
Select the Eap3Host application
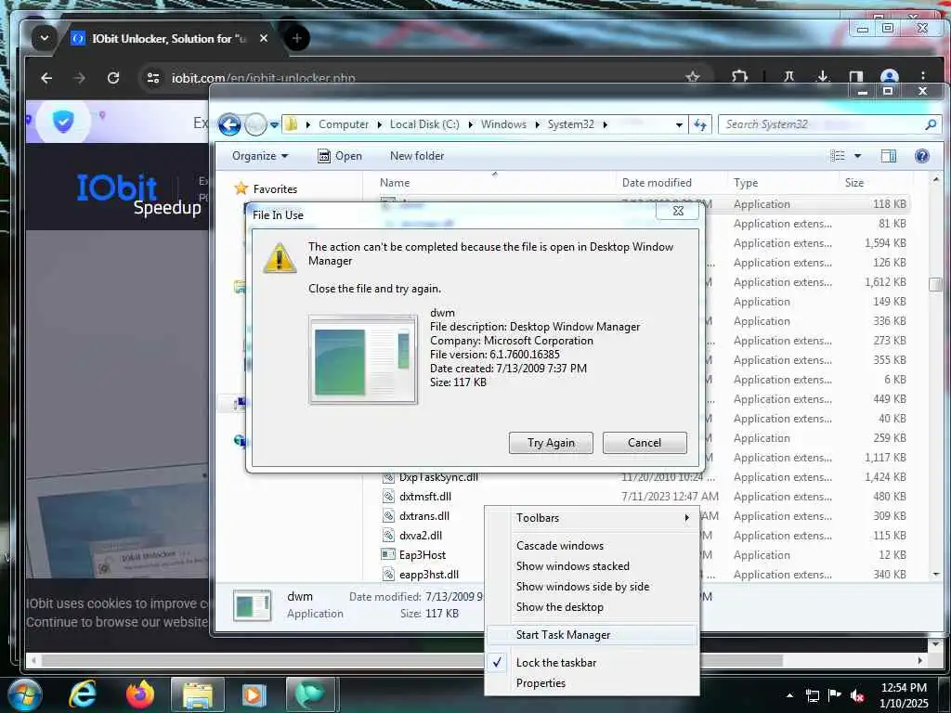point(423,555)
